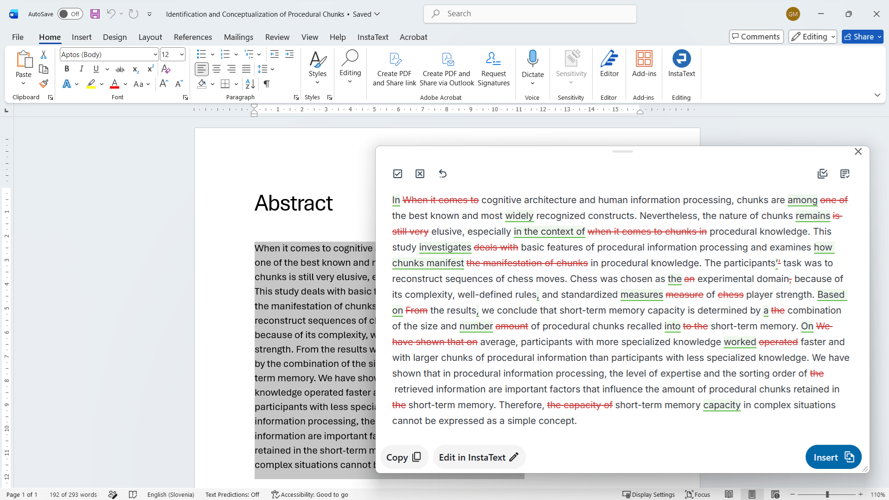This screenshot has width=889, height=500.
Task: Create PDF and Share via Outlook
Action: [x=447, y=69]
